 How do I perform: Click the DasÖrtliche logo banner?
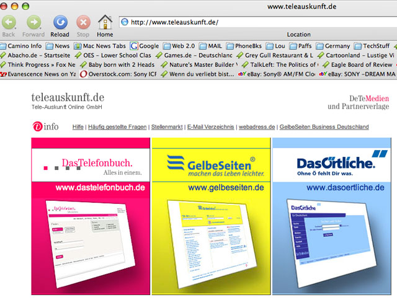pos(332,165)
